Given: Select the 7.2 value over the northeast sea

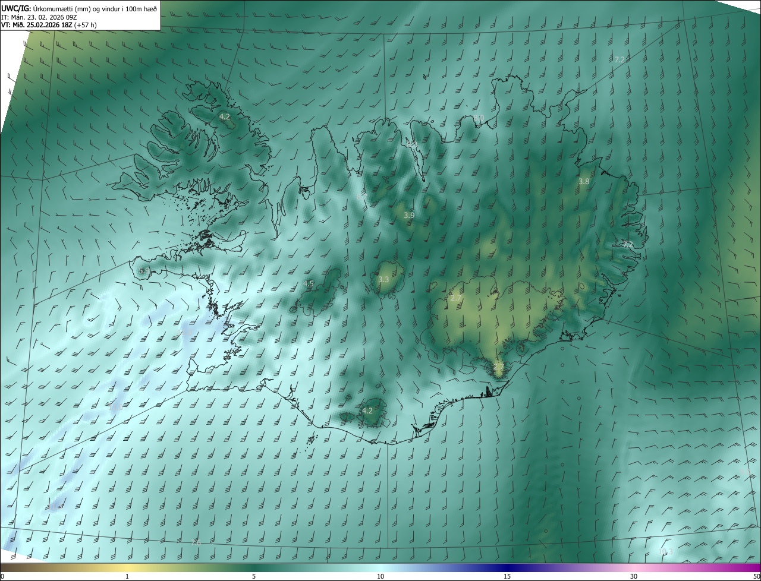Looking at the screenshot, I should (620, 60).
